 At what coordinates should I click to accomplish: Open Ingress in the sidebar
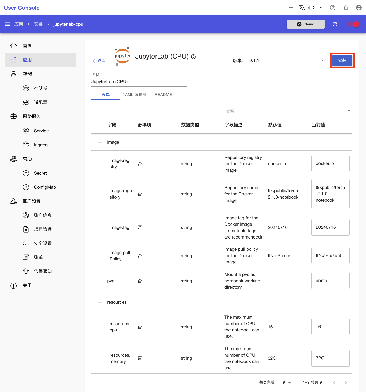click(41, 145)
